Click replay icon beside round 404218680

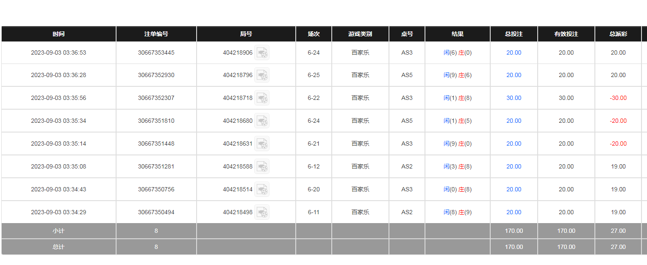[262, 121]
